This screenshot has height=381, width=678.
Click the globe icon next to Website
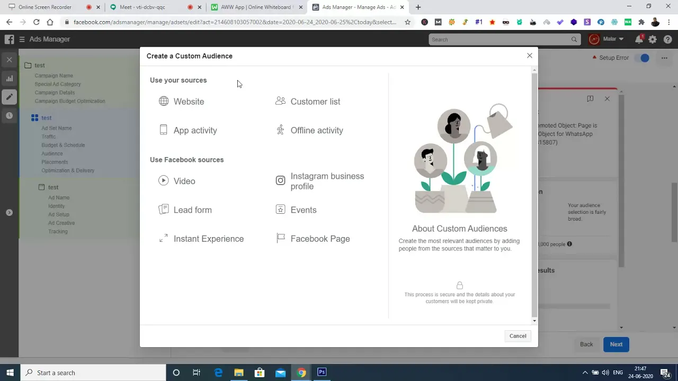(164, 101)
